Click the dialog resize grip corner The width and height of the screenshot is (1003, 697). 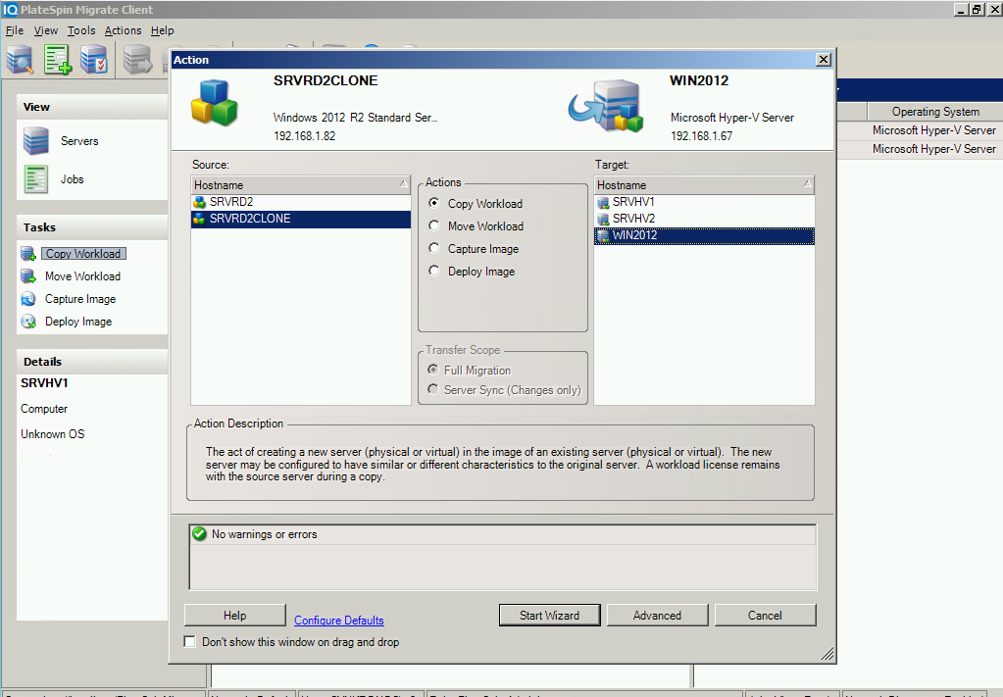tap(827, 654)
